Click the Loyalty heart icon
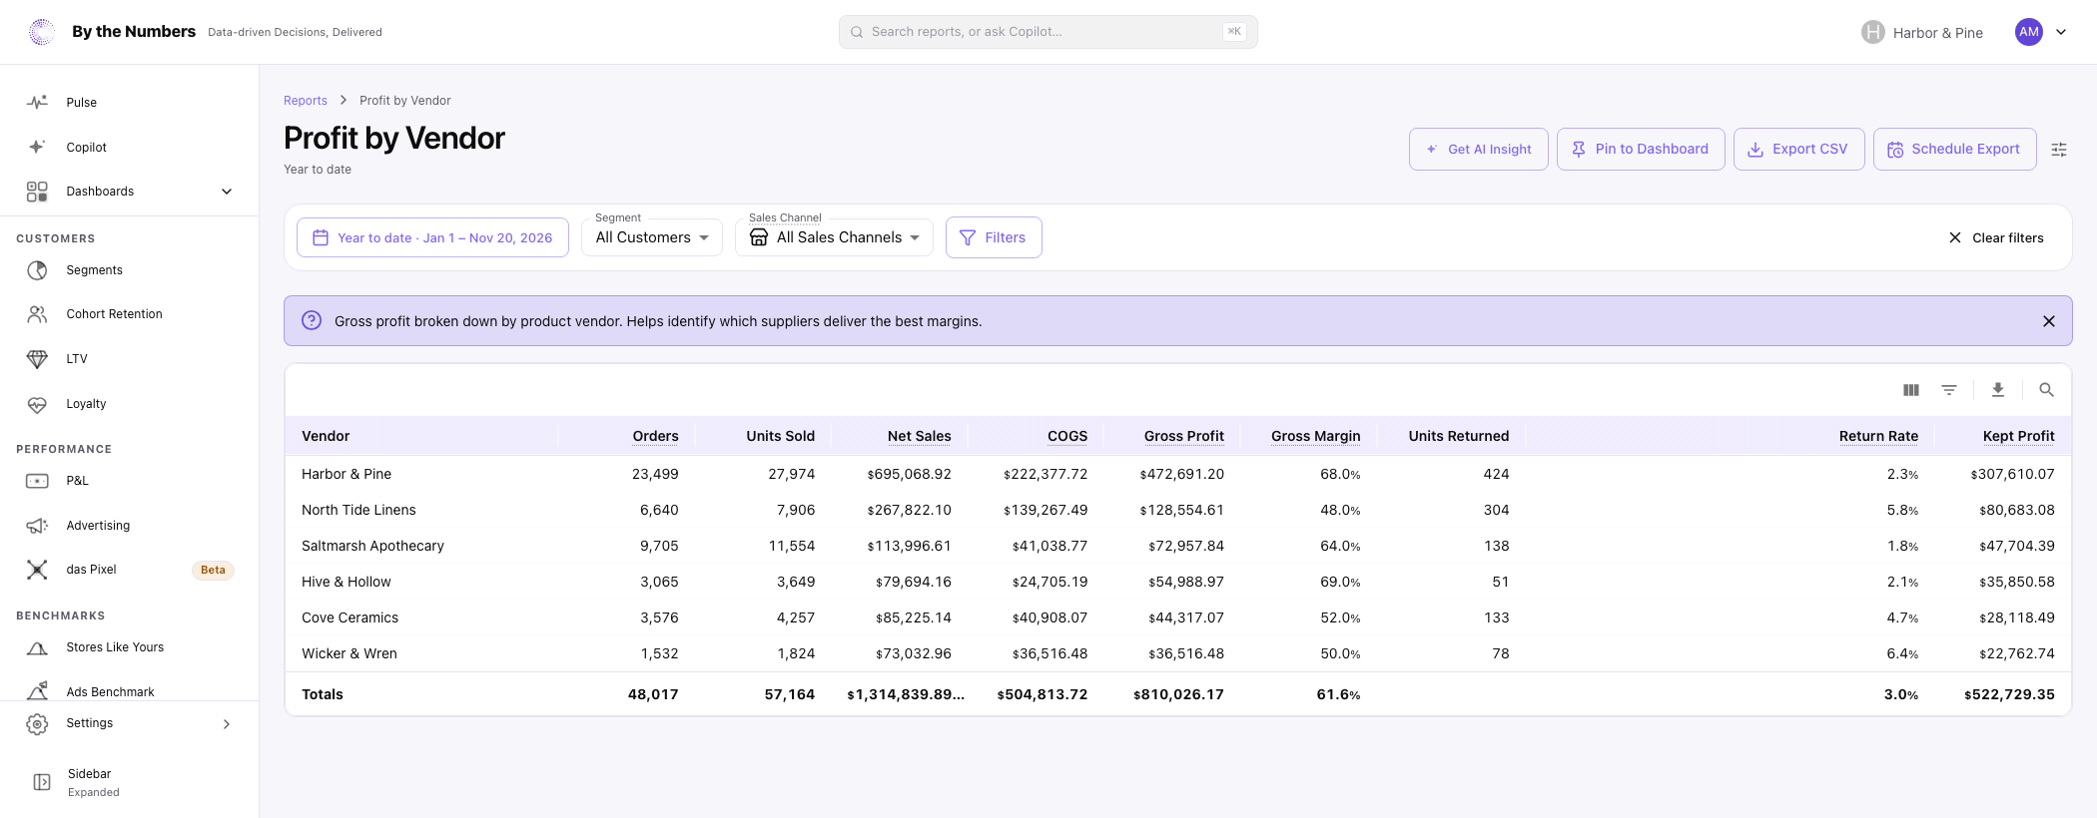The width and height of the screenshot is (2097, 818). point(37,404)
